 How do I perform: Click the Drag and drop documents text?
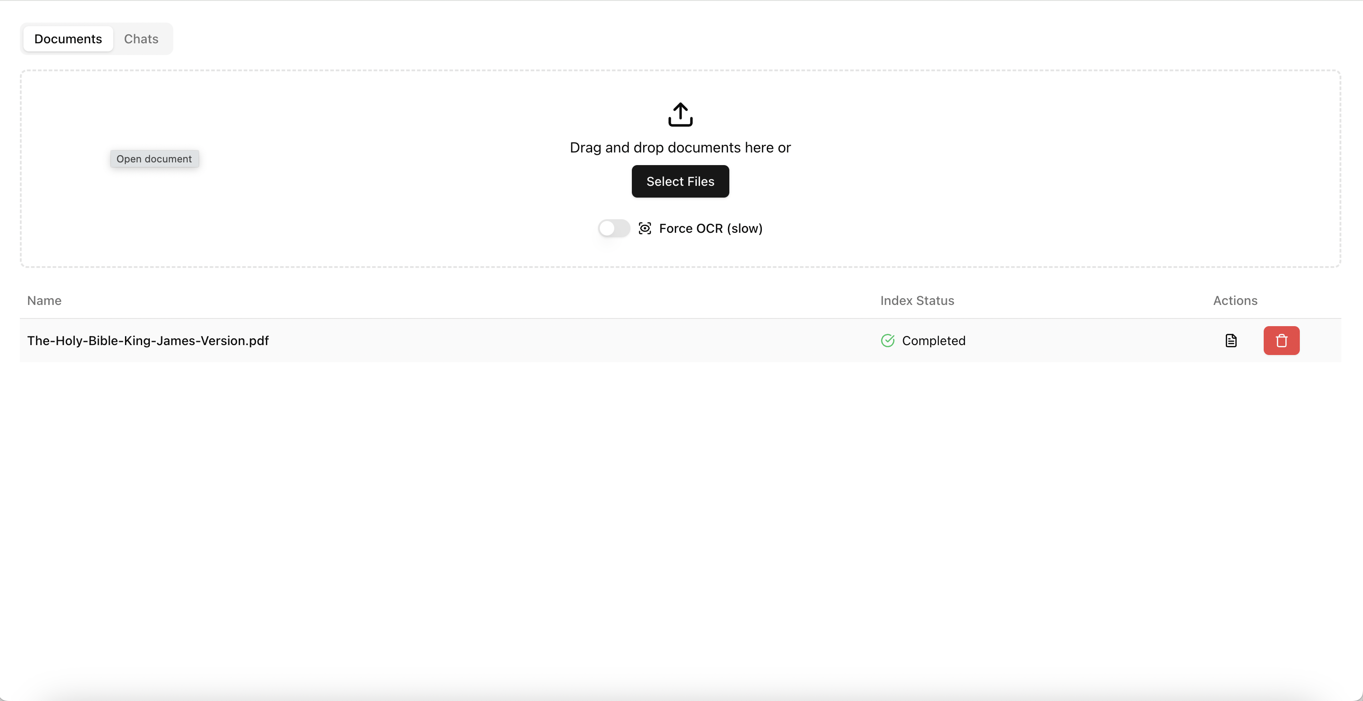[x=680, y=148]
